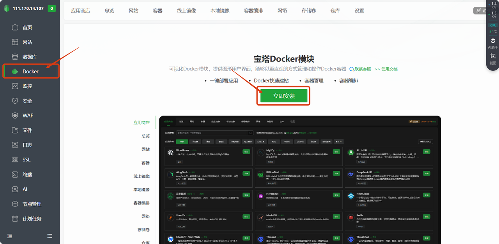The width and height of the screenshot is (499, 244).
Task: Show 线上镜像 preview in feature list
Action: coord(142,176)
